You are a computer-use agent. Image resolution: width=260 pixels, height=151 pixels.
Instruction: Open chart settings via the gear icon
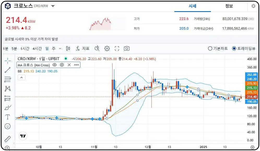tap(107, 48)
